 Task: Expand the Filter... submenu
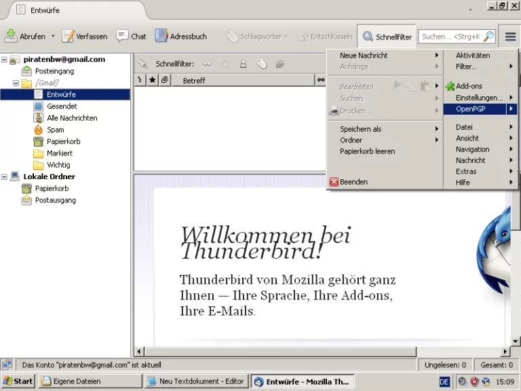pos(480,67)
